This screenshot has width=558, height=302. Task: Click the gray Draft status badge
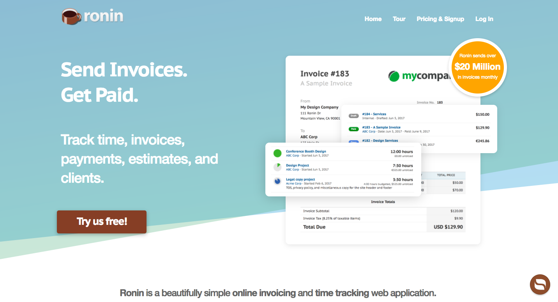click(x=353, y=116)
